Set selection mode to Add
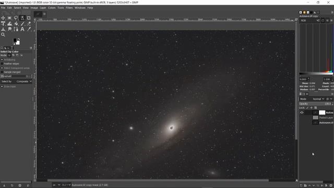 tap(13, 55)
